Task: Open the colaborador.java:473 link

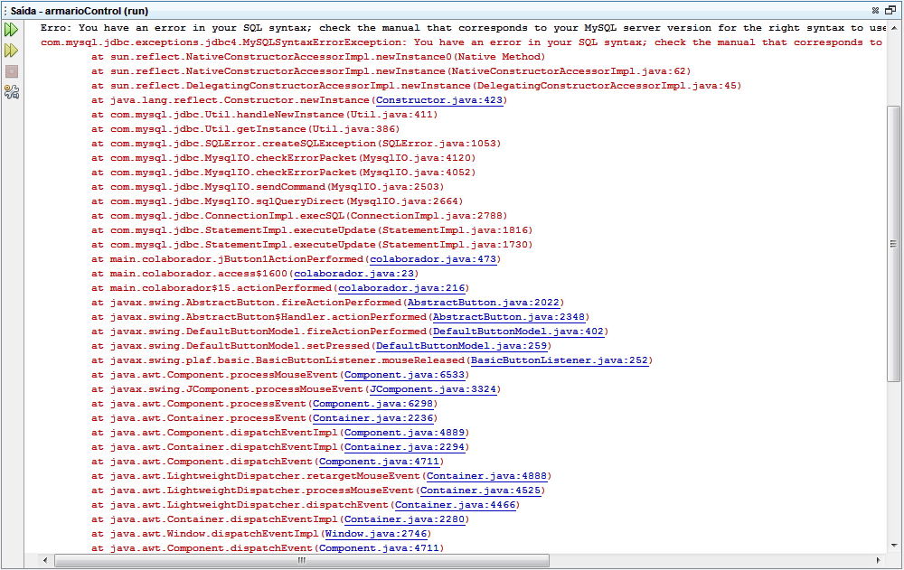Action: click(x=433, y=259)
